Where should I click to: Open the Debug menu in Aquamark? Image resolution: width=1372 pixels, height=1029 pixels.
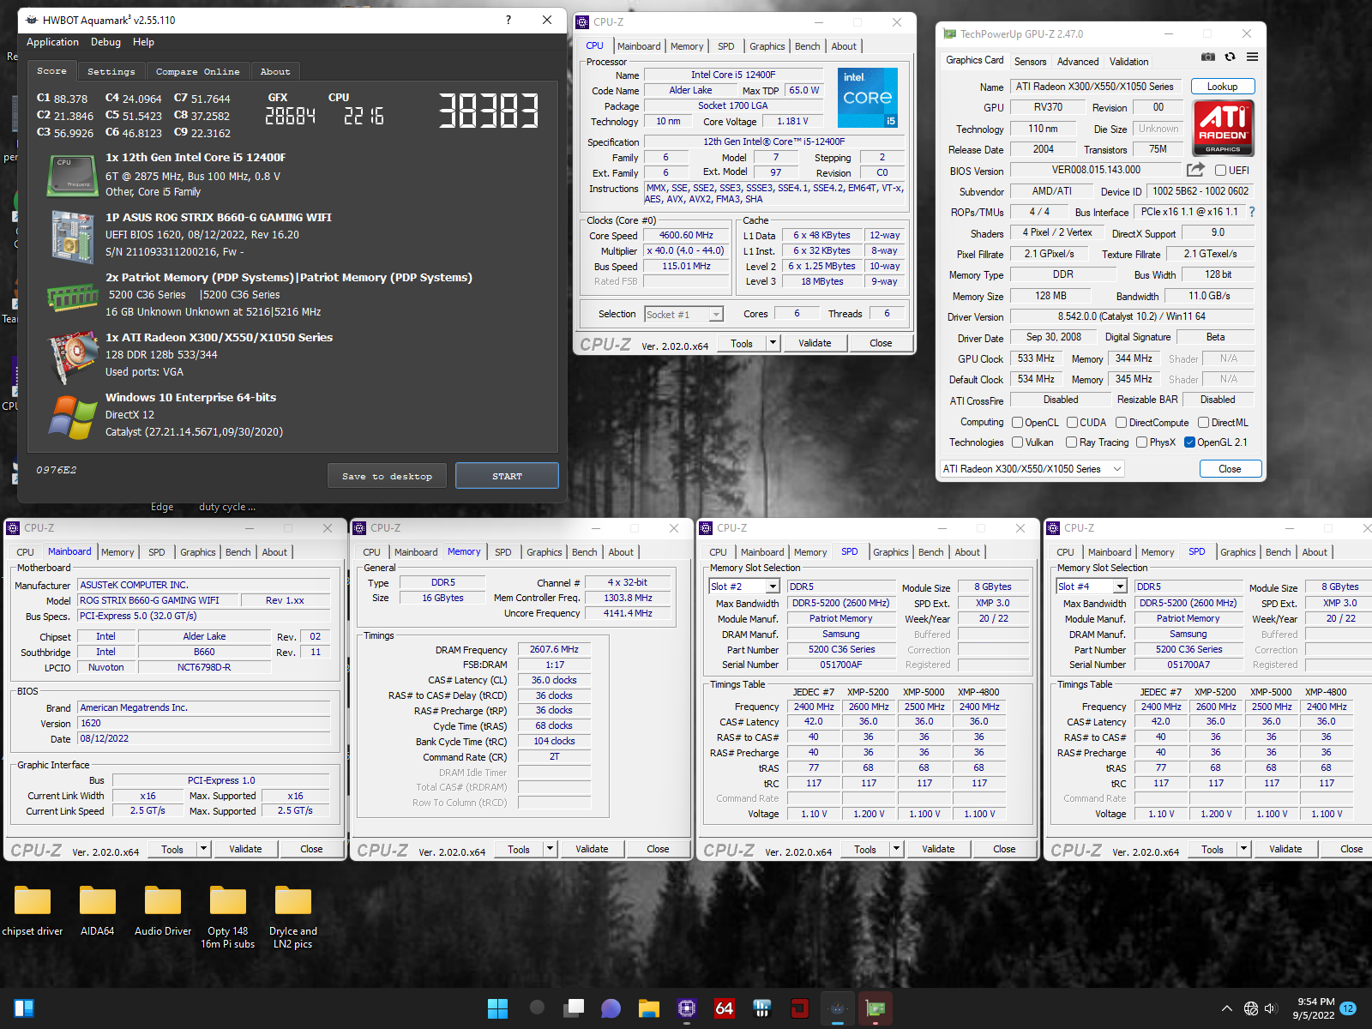click(105, 42)
